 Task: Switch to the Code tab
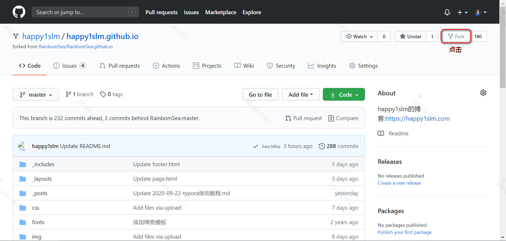[30, 66]
